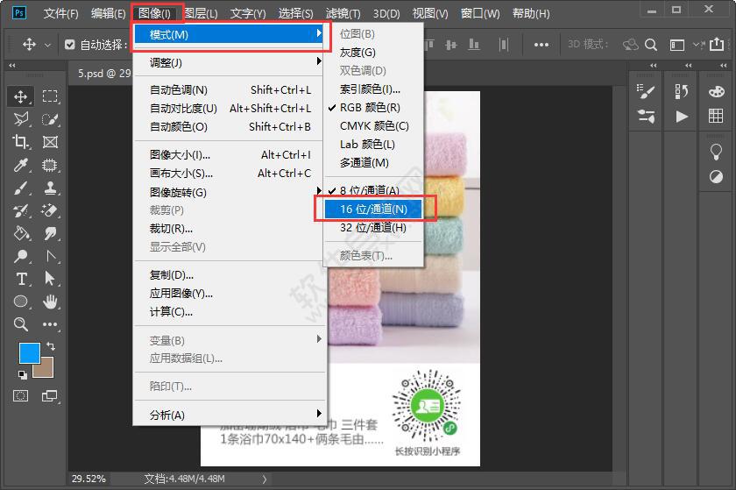Choose 32 位/通道(H) bit depth
This screenshot has width=736, height=490.
373,227
